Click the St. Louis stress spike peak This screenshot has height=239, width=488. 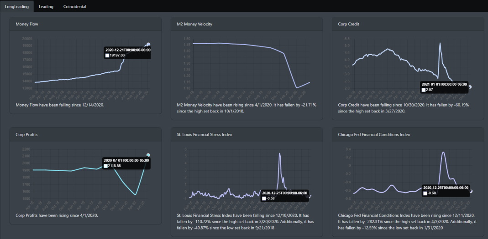(279, 153)
